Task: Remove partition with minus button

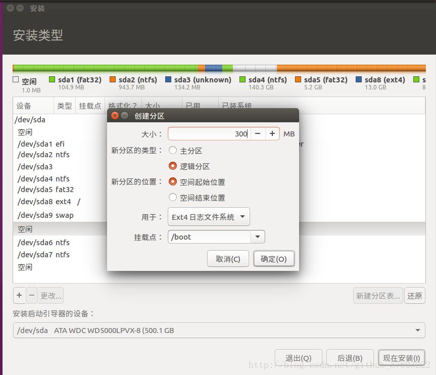Action: pyautogui.click(x=32, y=295)
